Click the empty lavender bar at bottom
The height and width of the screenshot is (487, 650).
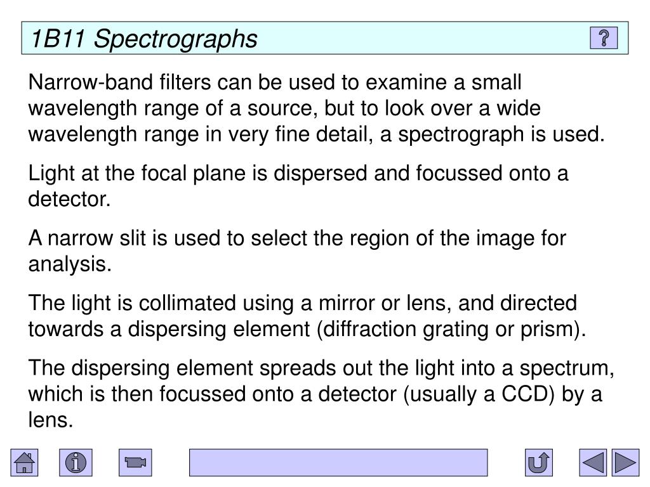(x=338, y=462)
